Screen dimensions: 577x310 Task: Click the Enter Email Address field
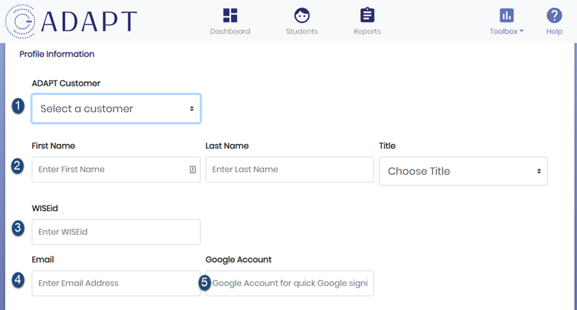point(116,283)
